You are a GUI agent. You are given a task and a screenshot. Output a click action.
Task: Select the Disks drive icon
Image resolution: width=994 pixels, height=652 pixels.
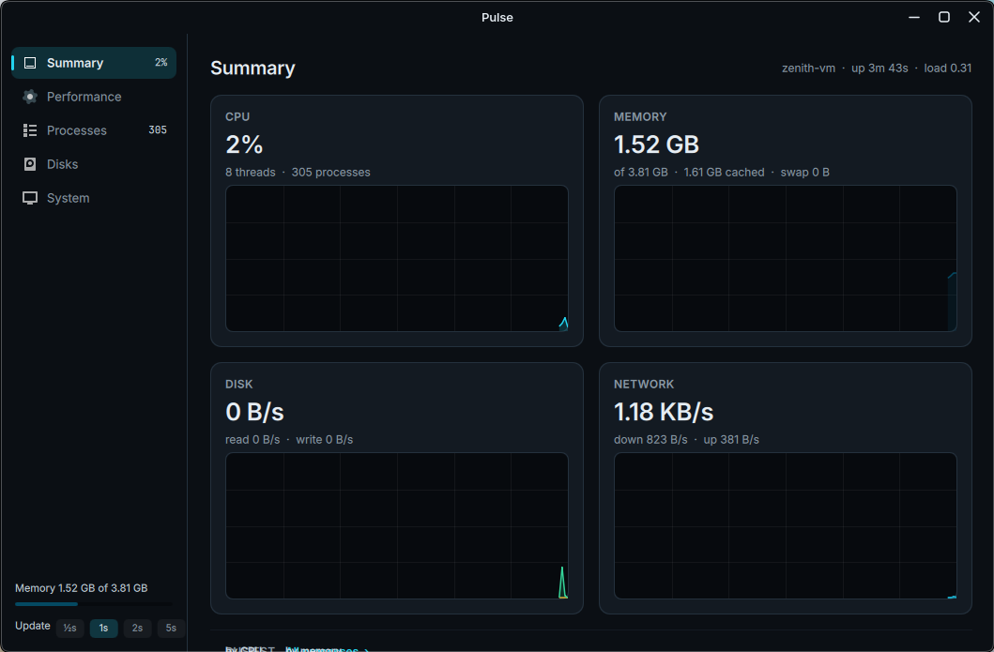pyautogui.click(x=30, y=164)
